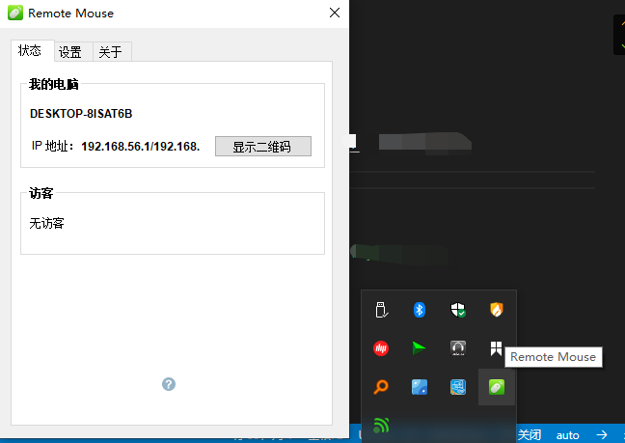Click the 显示二维码 button
Viewport: 625px width, 443px height.
(263, 147)
